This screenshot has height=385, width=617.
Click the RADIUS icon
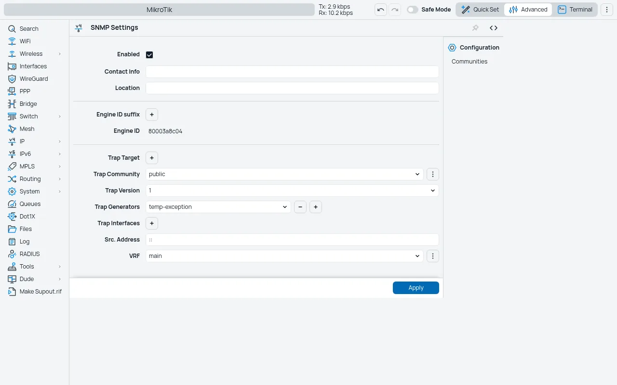pos(12,254)
